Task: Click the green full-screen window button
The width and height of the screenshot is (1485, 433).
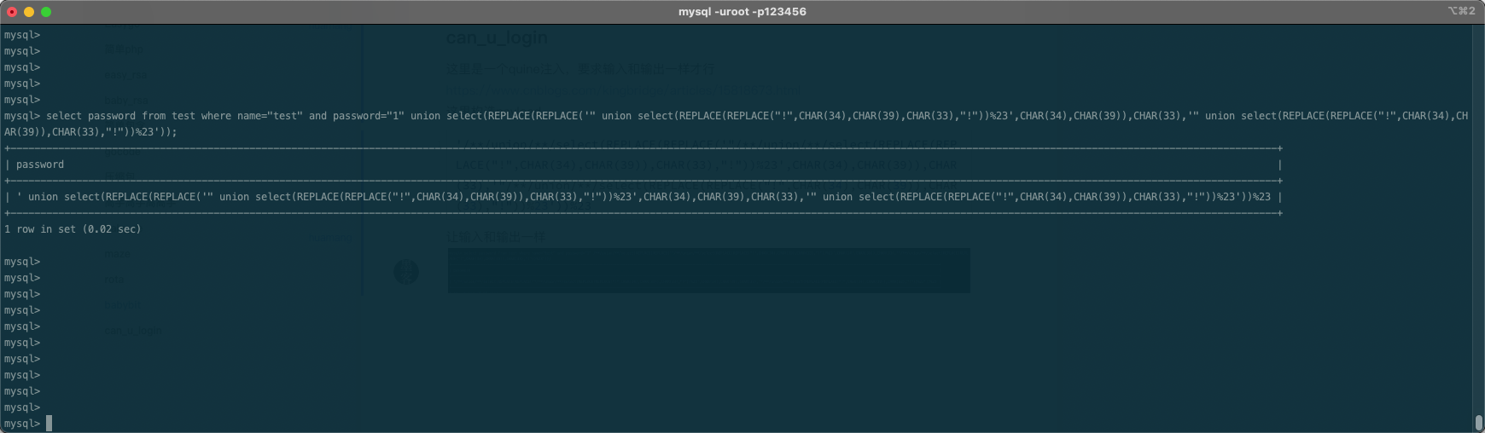Action: [x=46, y=12]
